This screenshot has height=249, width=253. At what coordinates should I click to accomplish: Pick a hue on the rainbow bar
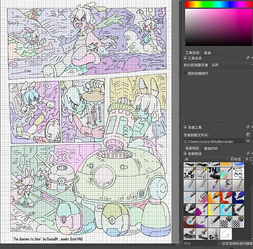tap(219, 4)
